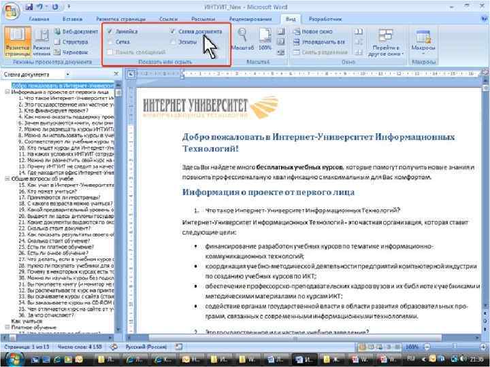Click the tab stop selector beside ruler
The height and width of the screenshot is (367, 490).
pos(131,74)
